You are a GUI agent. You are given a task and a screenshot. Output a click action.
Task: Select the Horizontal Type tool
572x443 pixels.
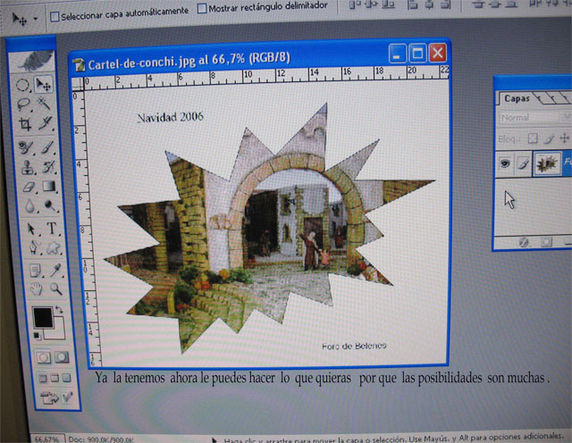pos(52,229)
